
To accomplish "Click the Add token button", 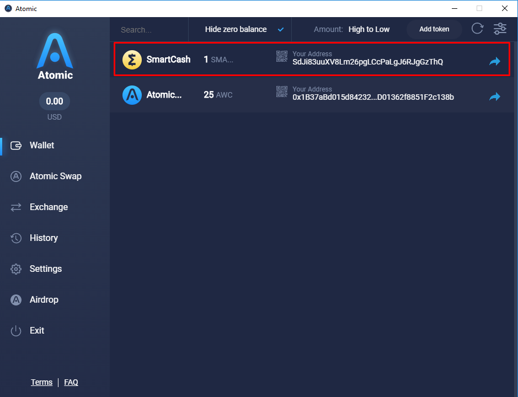I will (434, 29).
